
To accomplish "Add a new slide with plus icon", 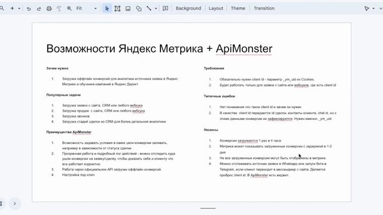I will (x=12, y=8).
